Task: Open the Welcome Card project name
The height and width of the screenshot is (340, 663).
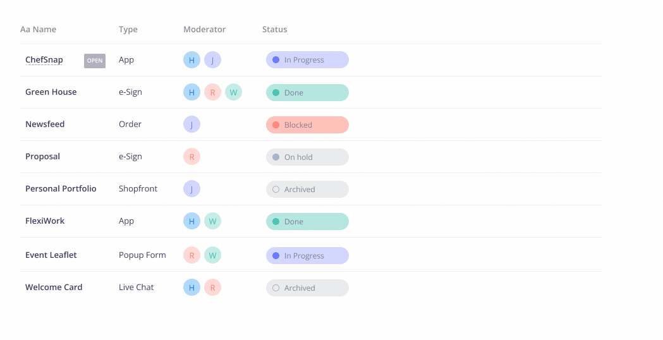Action: point(54,288)
